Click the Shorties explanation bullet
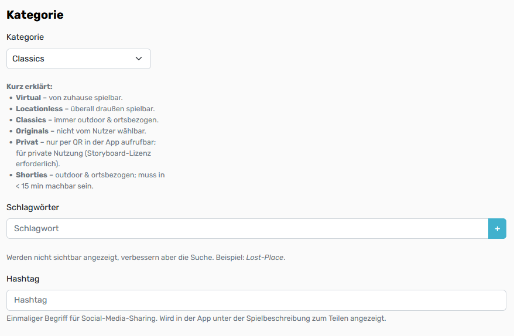 (x=90, y=175)
